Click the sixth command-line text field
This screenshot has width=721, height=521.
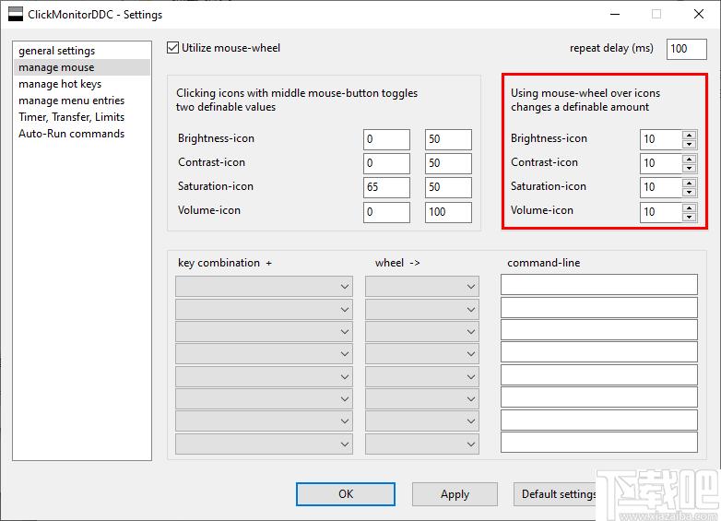click(x=599, y=397)
